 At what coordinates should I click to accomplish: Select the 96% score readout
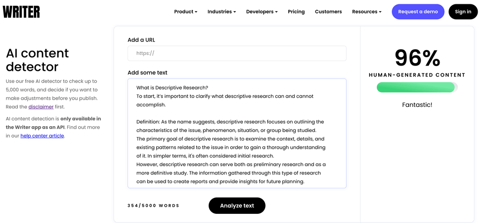coord(417,58)
